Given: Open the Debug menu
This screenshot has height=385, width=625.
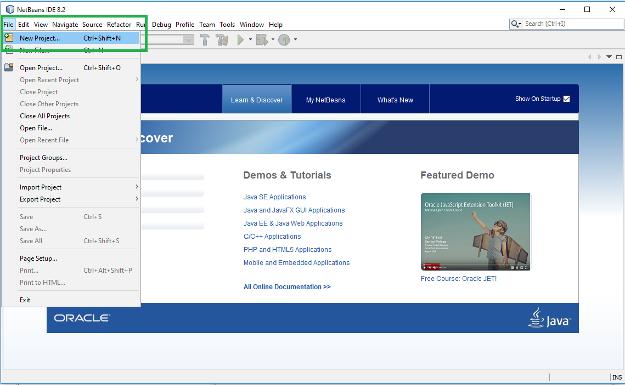Looking at the screenshot, I should pyautogui.click(x=161, y=24).
